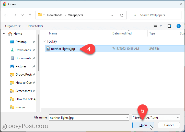Unpin Desktop via its pin icon

(x=34, y=42)
